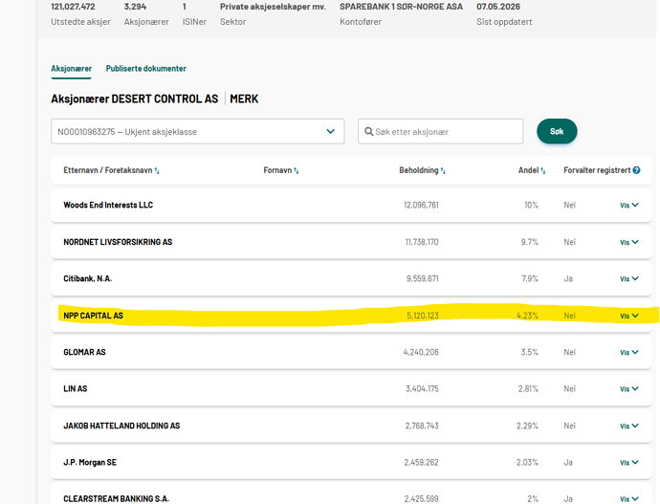This screenshot has height=504, width=660.
Task: Click the Andel column header text
Action: (x=528, y=170)
